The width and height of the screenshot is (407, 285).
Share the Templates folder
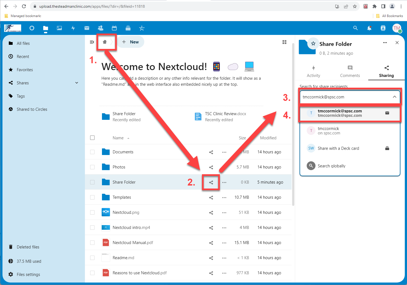[211, 197]
